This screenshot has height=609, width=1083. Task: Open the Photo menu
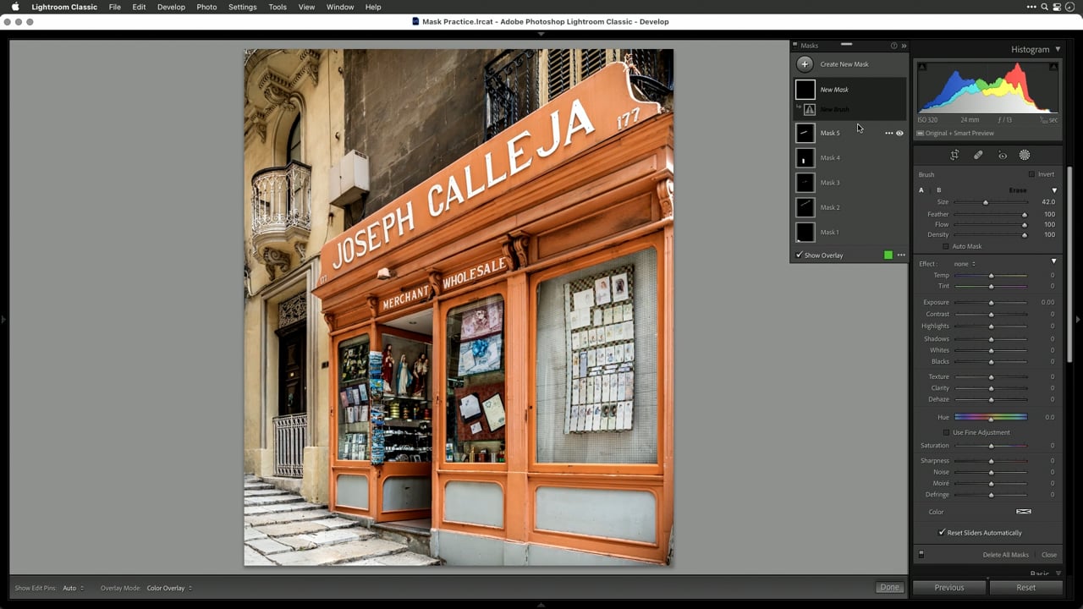click(206, 7)
